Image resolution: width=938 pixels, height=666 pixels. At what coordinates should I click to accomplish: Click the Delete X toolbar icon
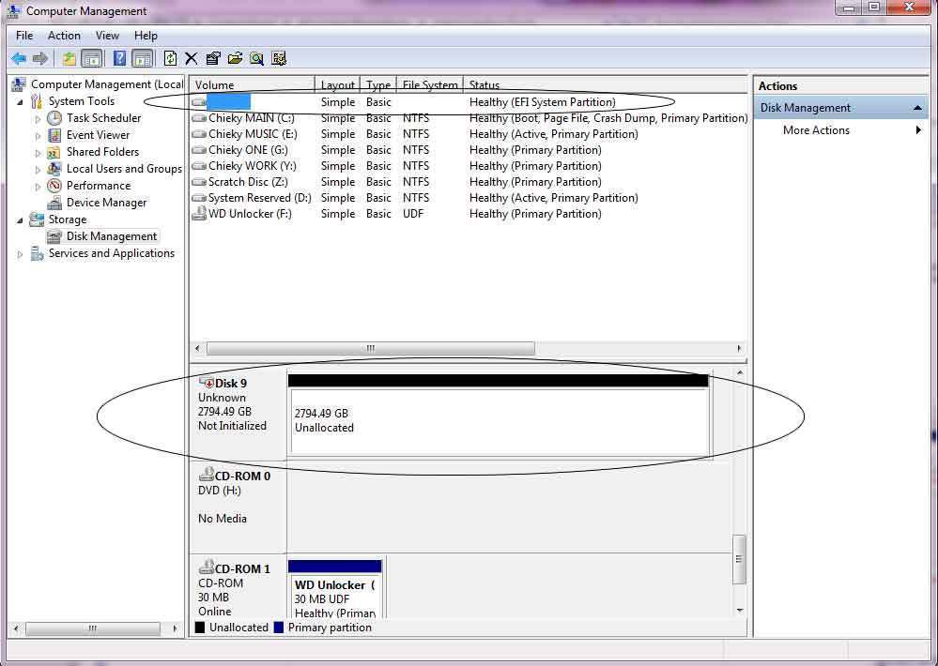pyautogui.click(x=192, y=58)
